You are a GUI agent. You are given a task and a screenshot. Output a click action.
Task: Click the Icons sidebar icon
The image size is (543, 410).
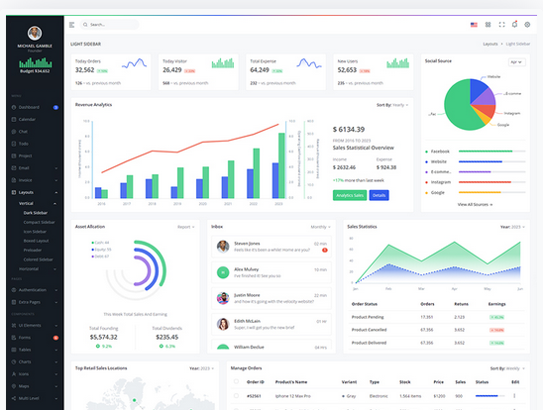click(14, 374)
